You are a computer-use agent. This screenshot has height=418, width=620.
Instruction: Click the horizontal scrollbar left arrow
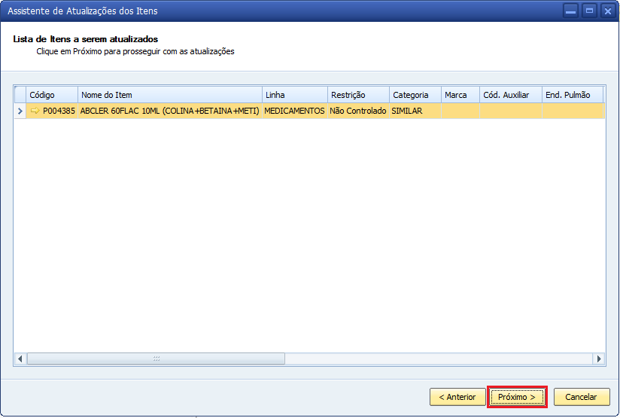[x=20, y=359]
